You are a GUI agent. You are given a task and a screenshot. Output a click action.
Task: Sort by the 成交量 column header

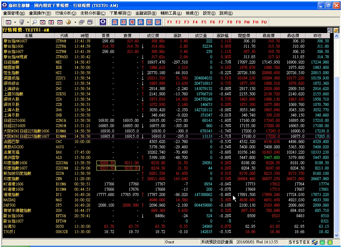tap(201, 35)
